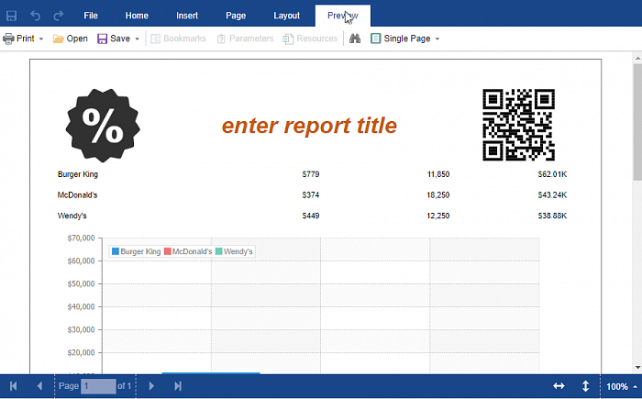Viewport: 642px width, 399px height.
Task: Click the Open folder icon
Action: [x=59, y=39]
